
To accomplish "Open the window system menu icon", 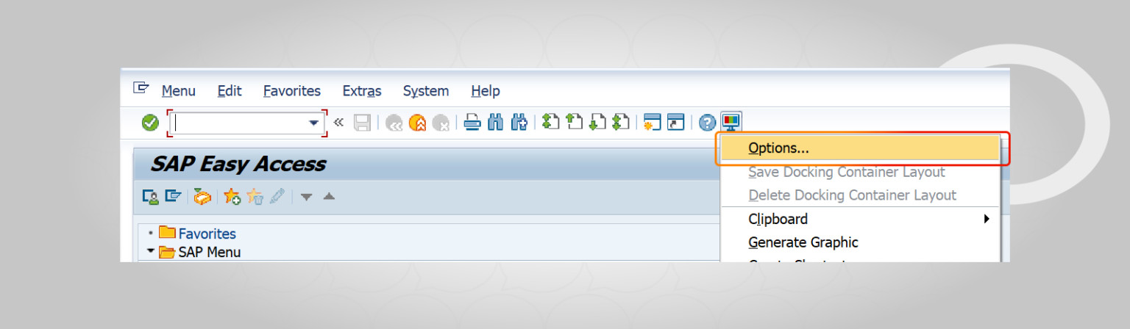I will [x=141, y=88].
